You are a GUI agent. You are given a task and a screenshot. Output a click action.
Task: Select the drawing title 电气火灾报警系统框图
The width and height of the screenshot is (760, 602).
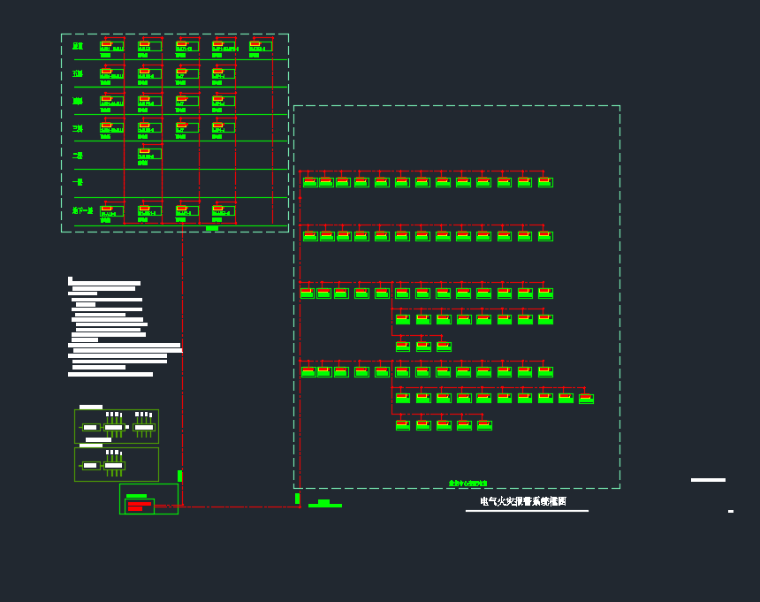point(523,501)
